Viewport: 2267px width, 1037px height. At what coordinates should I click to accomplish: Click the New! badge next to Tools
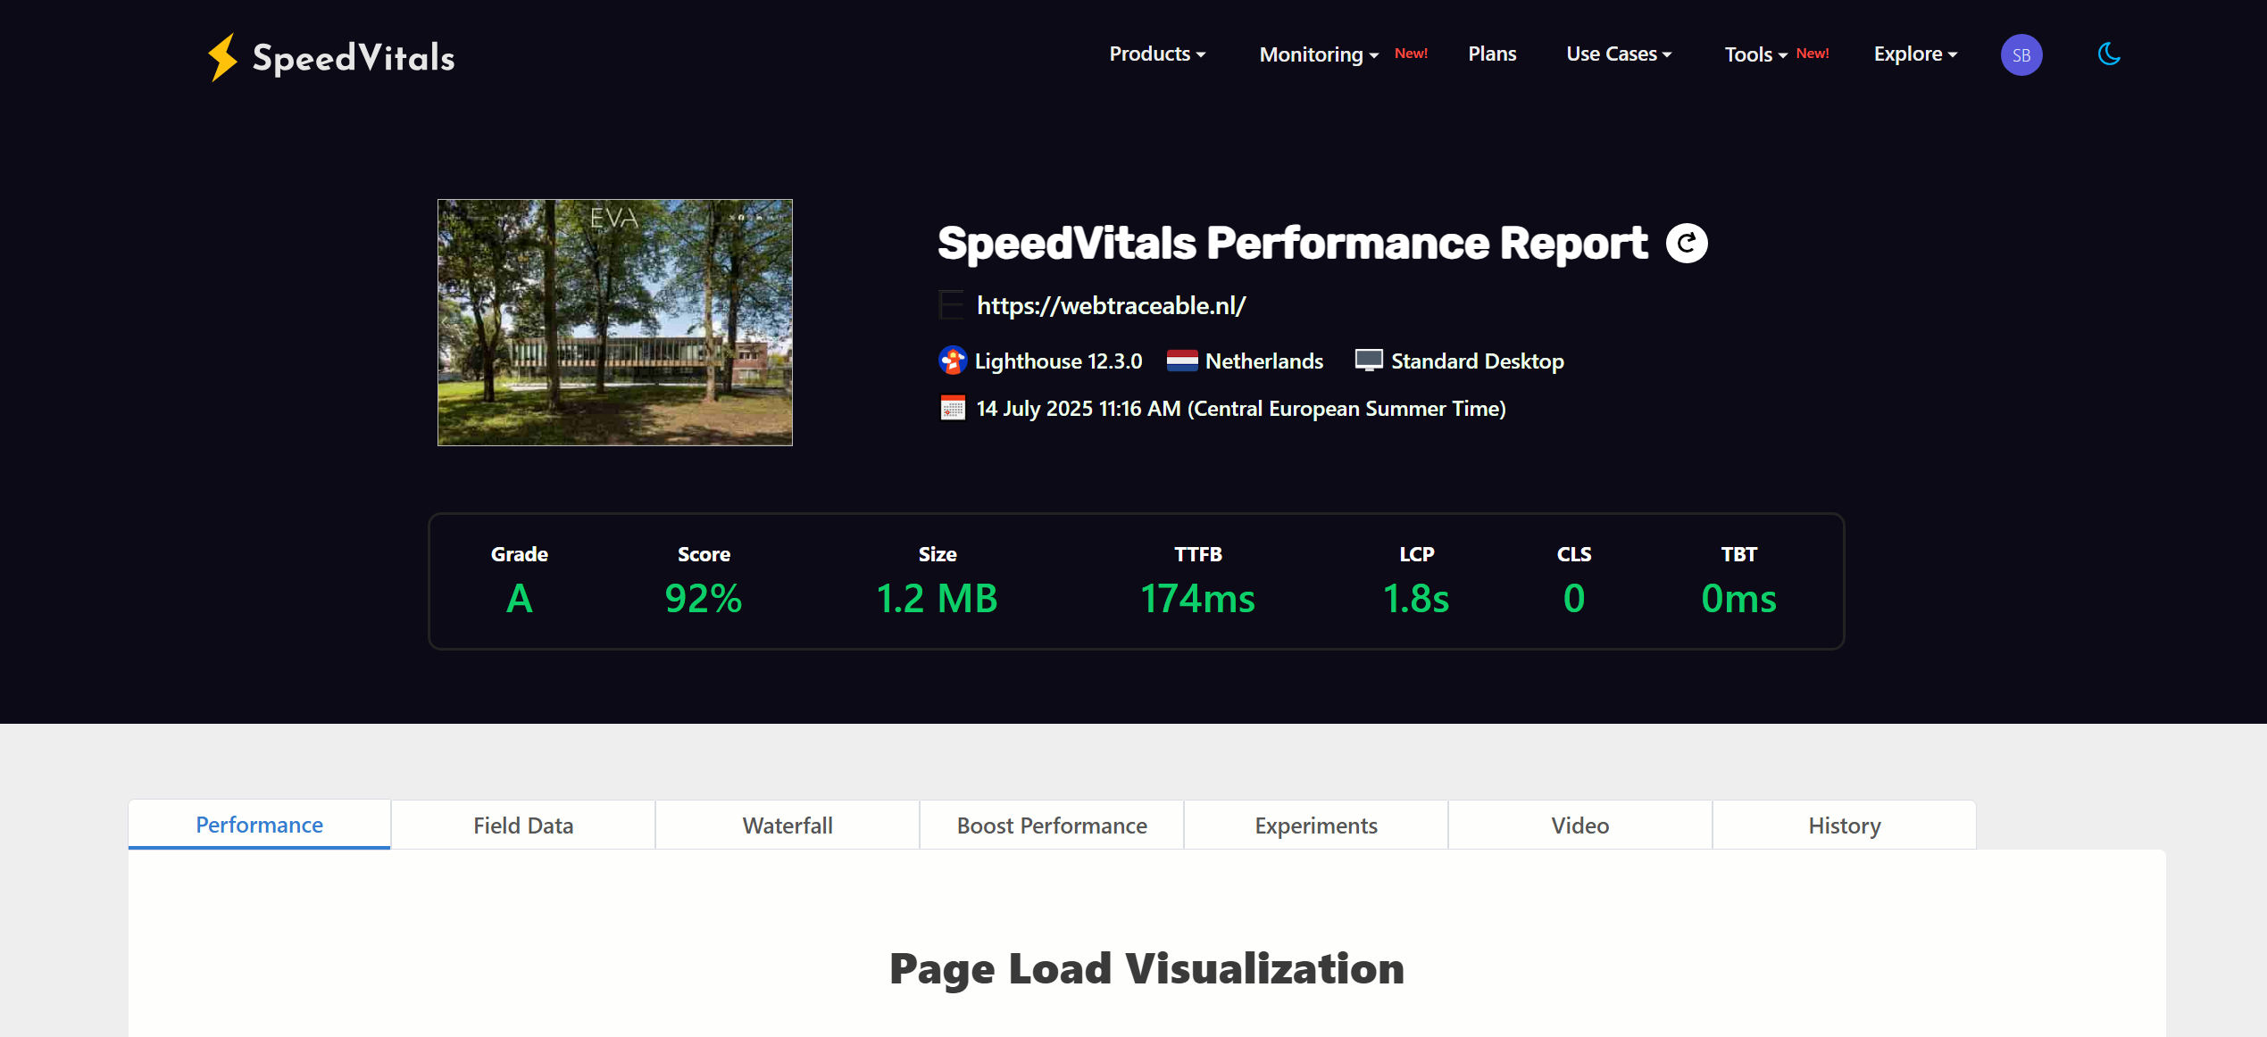[1813, 54]
